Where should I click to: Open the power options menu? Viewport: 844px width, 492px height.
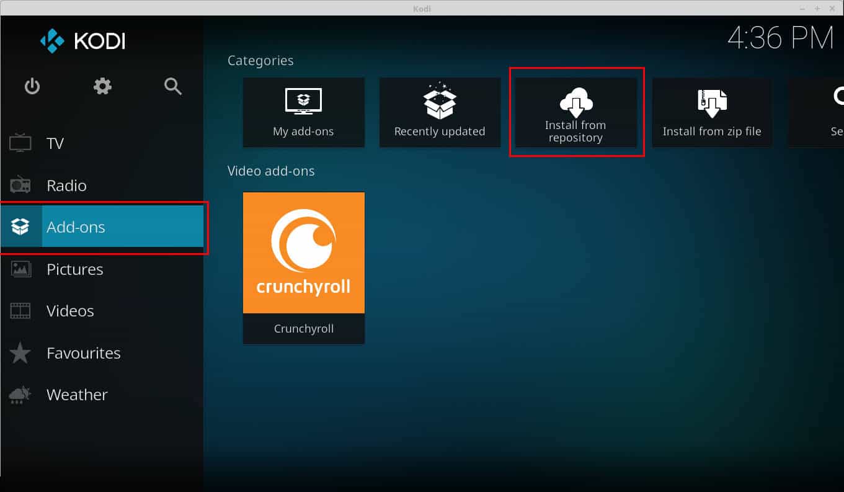(x=32, y=86)
